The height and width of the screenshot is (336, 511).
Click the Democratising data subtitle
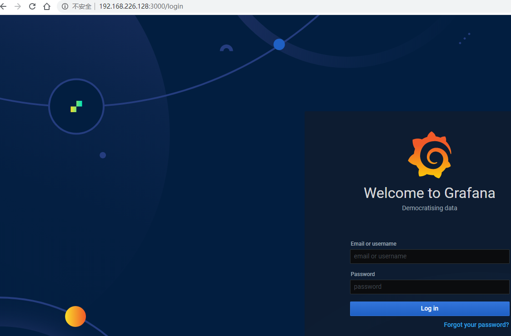click(430, 208)
